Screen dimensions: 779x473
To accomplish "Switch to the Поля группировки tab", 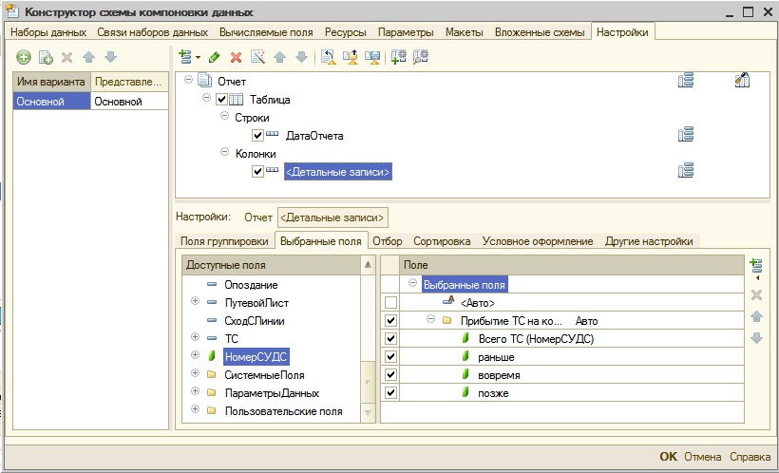I will point(224,241).
